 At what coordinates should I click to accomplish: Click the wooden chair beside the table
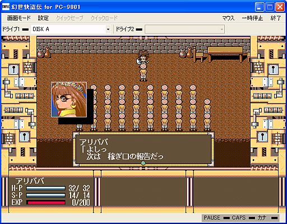point(198,54)
